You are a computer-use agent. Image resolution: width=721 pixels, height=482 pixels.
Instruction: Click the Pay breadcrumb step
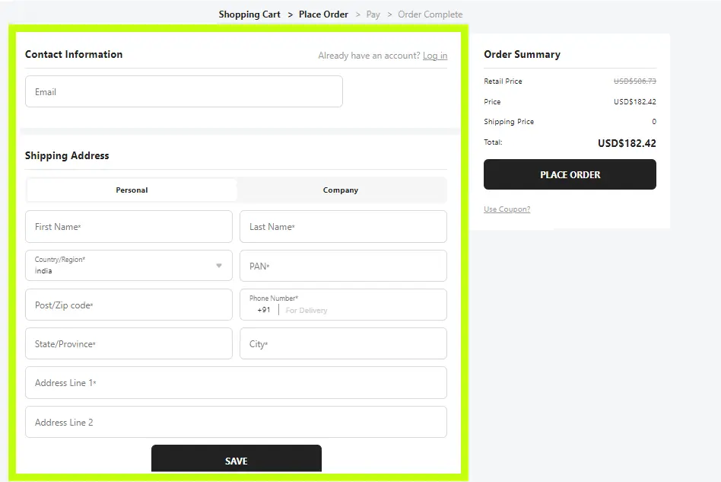point(373,14)
